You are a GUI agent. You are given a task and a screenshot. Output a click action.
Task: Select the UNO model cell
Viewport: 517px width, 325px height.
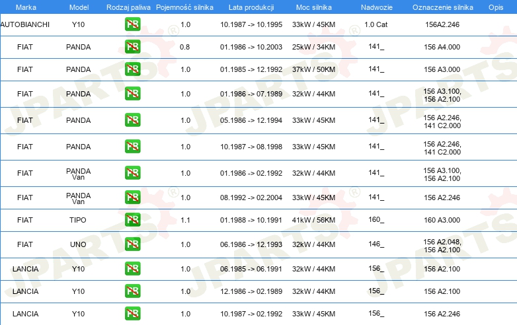click(x=78, y=244)
